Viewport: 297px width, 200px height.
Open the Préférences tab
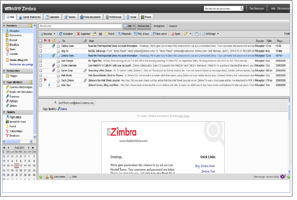tap(113, 17)
